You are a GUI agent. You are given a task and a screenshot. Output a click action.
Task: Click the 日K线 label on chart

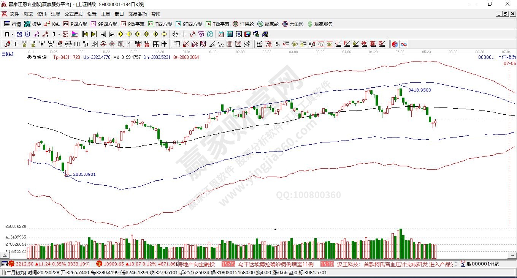pos(8,54)
